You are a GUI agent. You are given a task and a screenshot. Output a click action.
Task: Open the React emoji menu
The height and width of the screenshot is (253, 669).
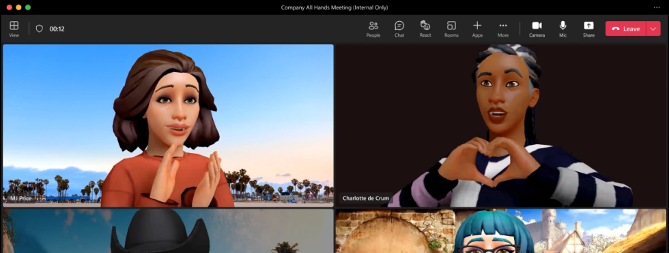click(x=425, y=29)
